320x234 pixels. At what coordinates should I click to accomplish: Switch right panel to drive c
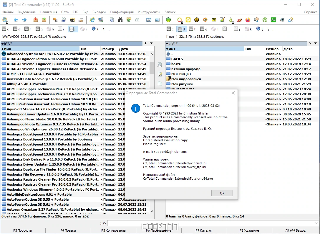click(x=170, y=29)
